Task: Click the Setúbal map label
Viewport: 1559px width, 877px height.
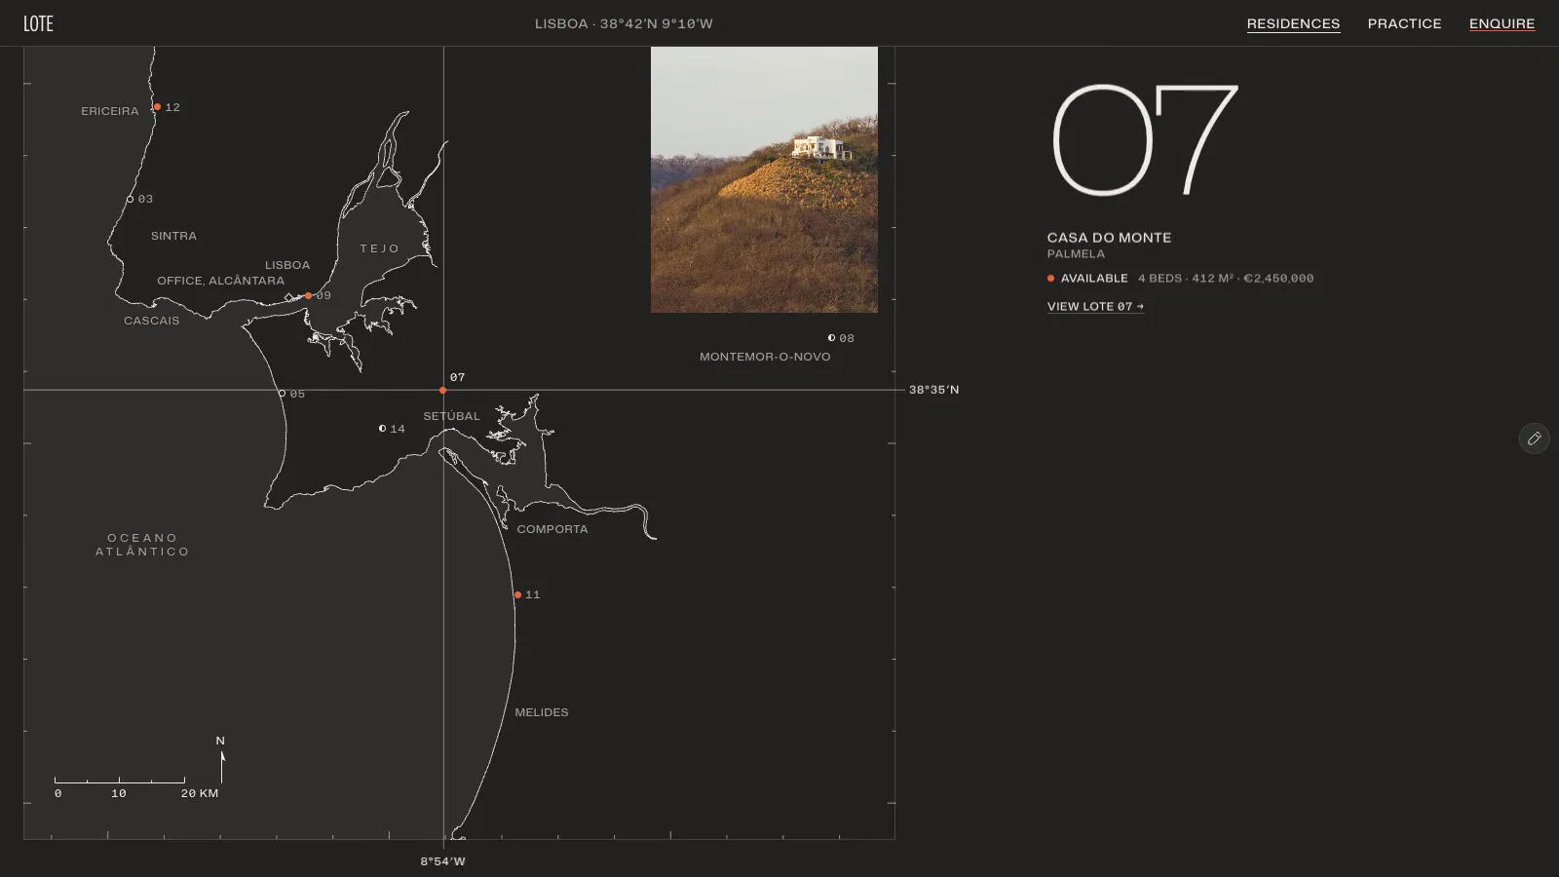Action: tap(451, 416)
